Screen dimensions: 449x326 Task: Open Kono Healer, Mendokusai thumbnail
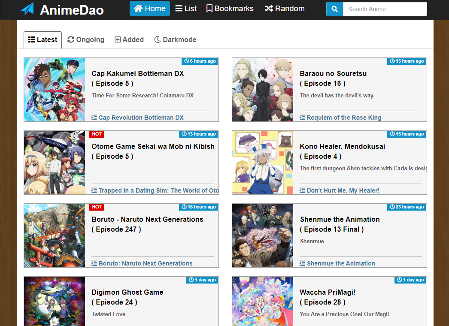[263, 163]
